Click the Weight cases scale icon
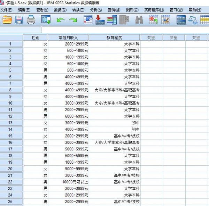The image size is (209, 206). (x=193, y=20)
